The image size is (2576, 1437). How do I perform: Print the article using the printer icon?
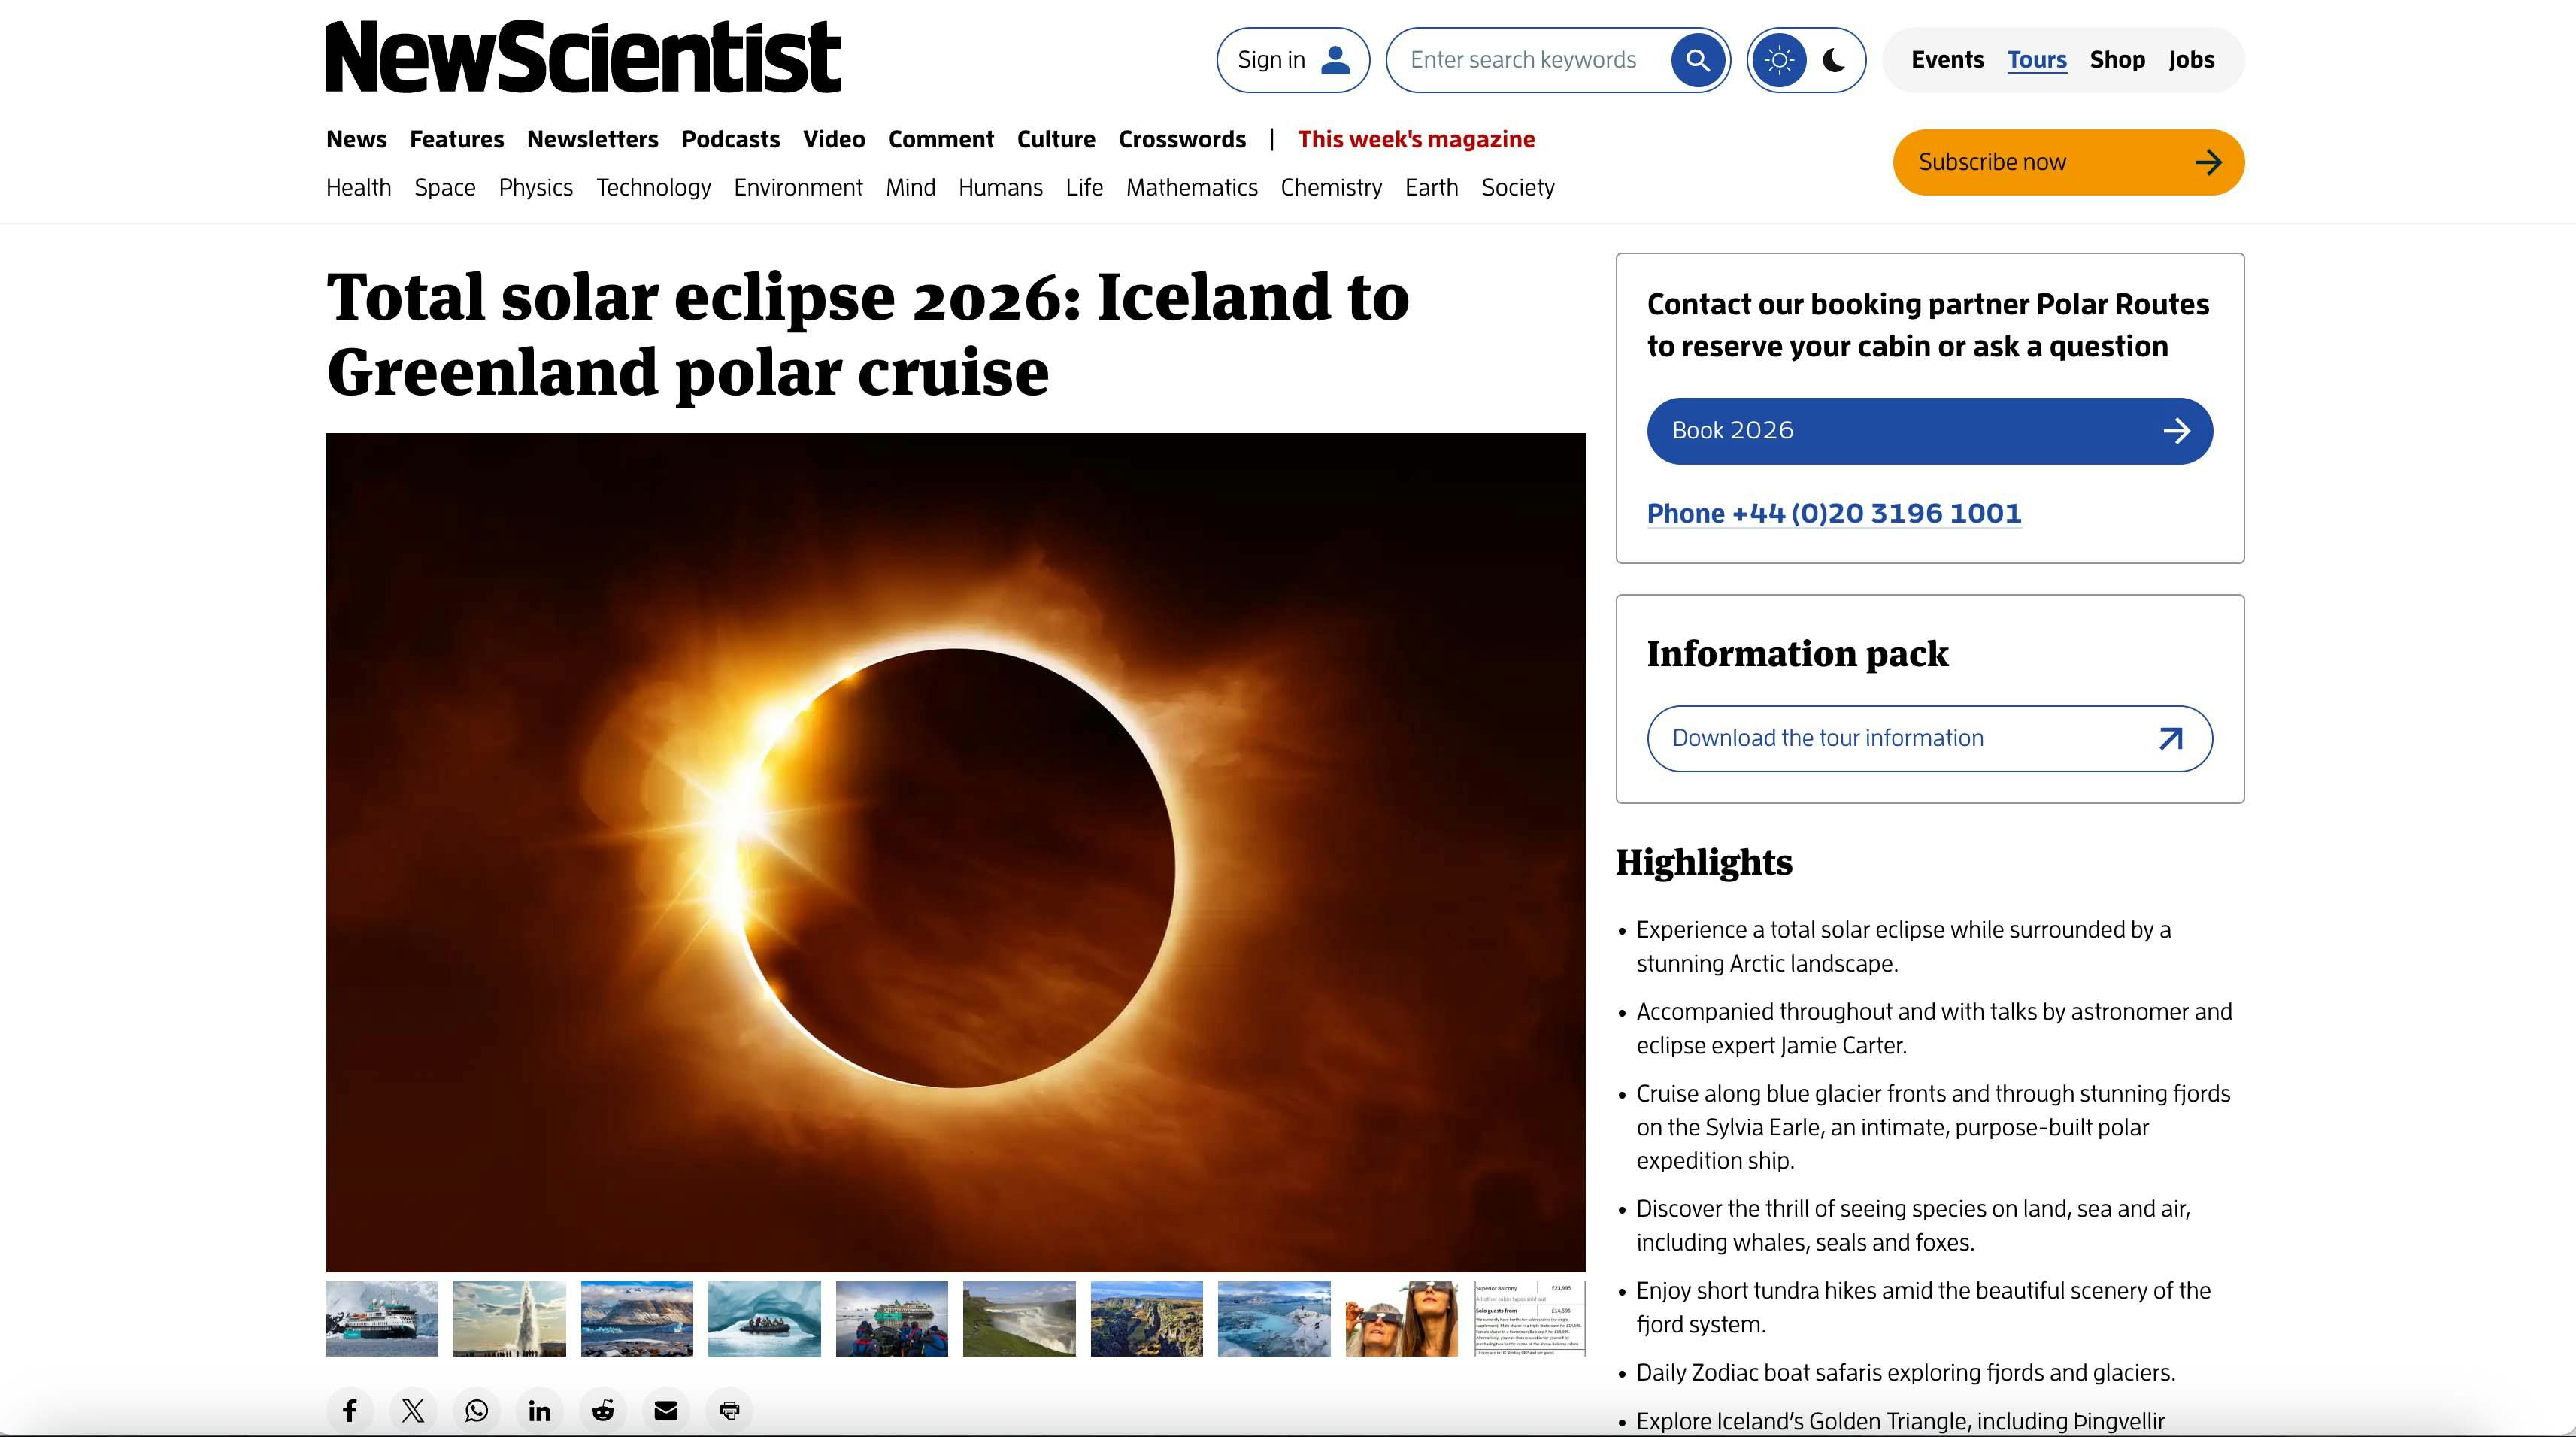click(x=729, y=1410)
